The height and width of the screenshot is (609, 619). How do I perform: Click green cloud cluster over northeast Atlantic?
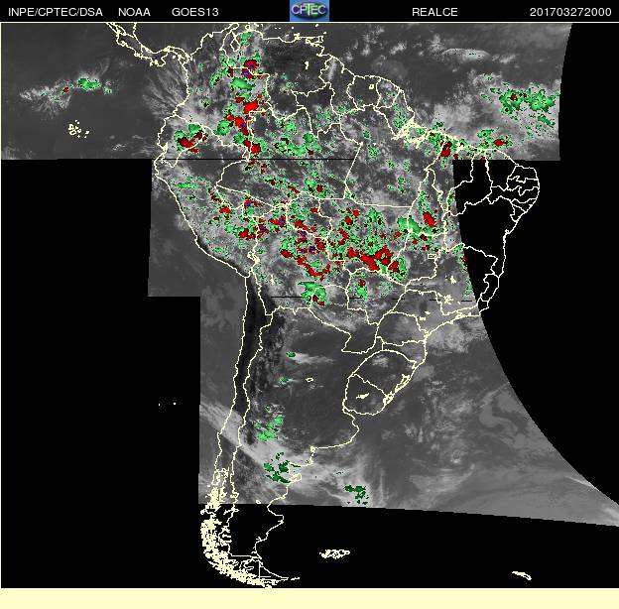tap(527, 102)
